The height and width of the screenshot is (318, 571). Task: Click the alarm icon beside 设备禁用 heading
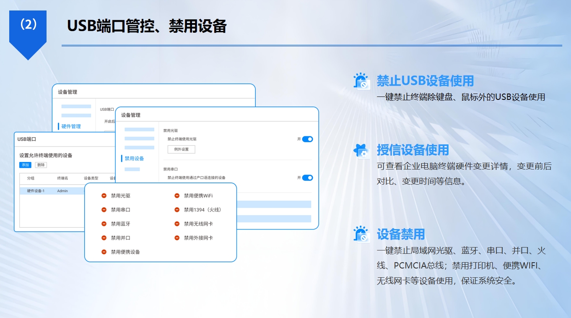(x=361, y=234)
